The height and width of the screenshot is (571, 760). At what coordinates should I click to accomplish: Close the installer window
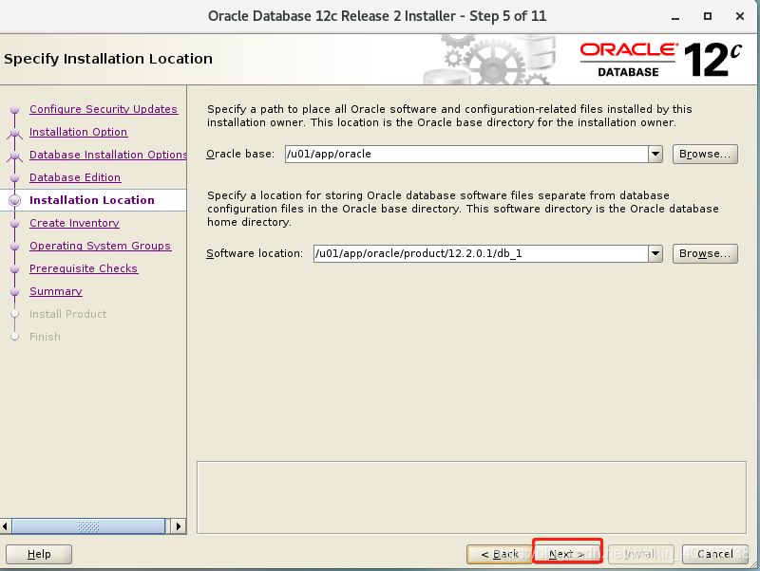pyautogui.click(x=740, y=16)
